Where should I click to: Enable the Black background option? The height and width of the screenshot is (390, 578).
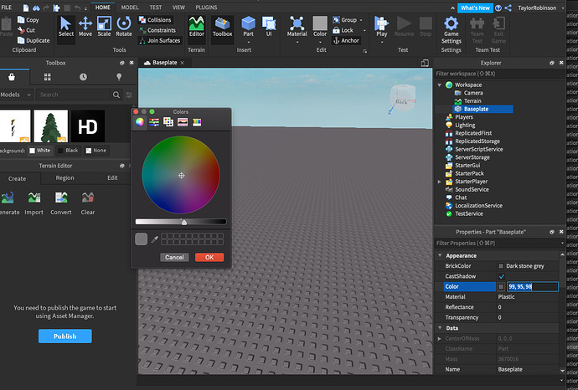[x=66, y=150]
